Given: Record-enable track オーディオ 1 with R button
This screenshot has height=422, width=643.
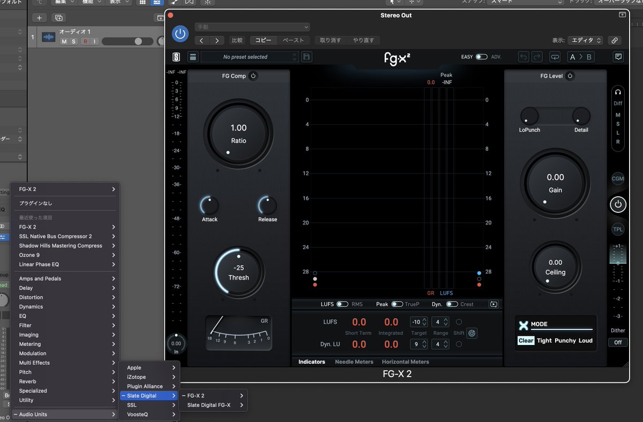Looking at the screenshot, I should pos(85,42).
